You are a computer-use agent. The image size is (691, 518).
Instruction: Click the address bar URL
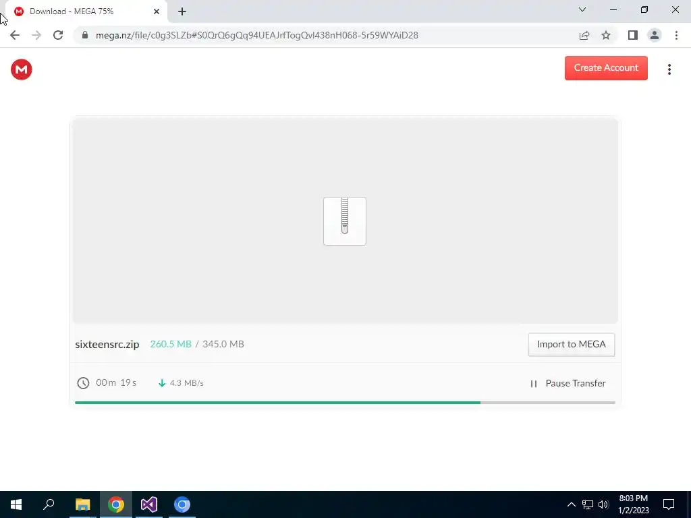257,35
